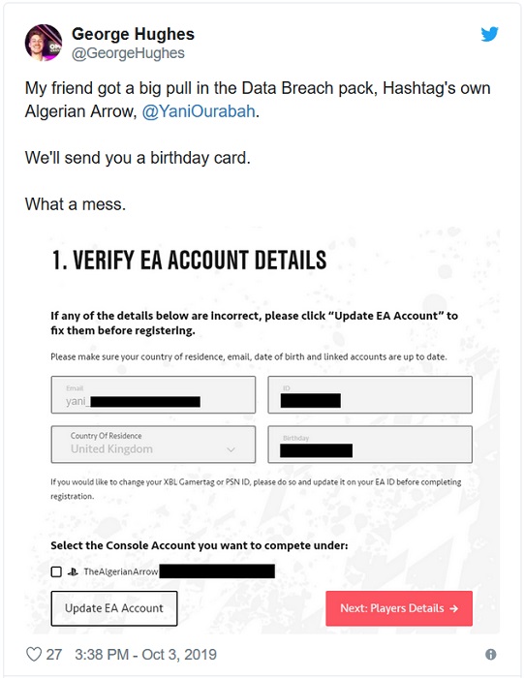Click into the Birthday field
This screenshot has height=678, width=524.
(370, 445)
